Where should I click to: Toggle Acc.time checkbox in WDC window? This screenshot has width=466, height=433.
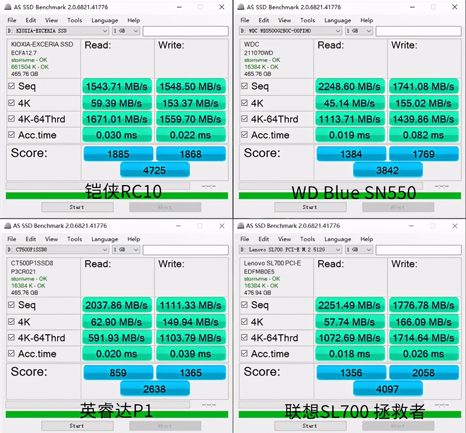[x=244, y=135]
